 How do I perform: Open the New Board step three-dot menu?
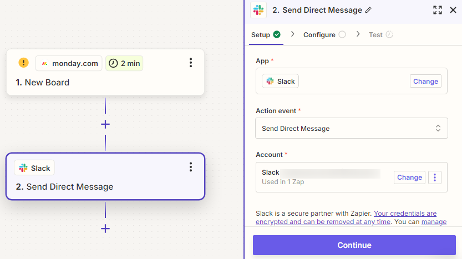191,63
